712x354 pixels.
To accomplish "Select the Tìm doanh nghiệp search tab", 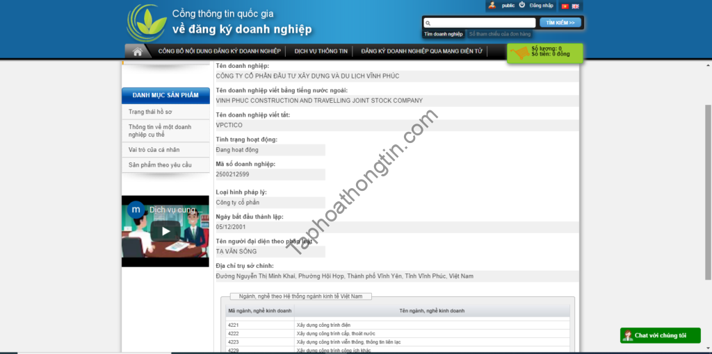I will (x=443, y=34).
